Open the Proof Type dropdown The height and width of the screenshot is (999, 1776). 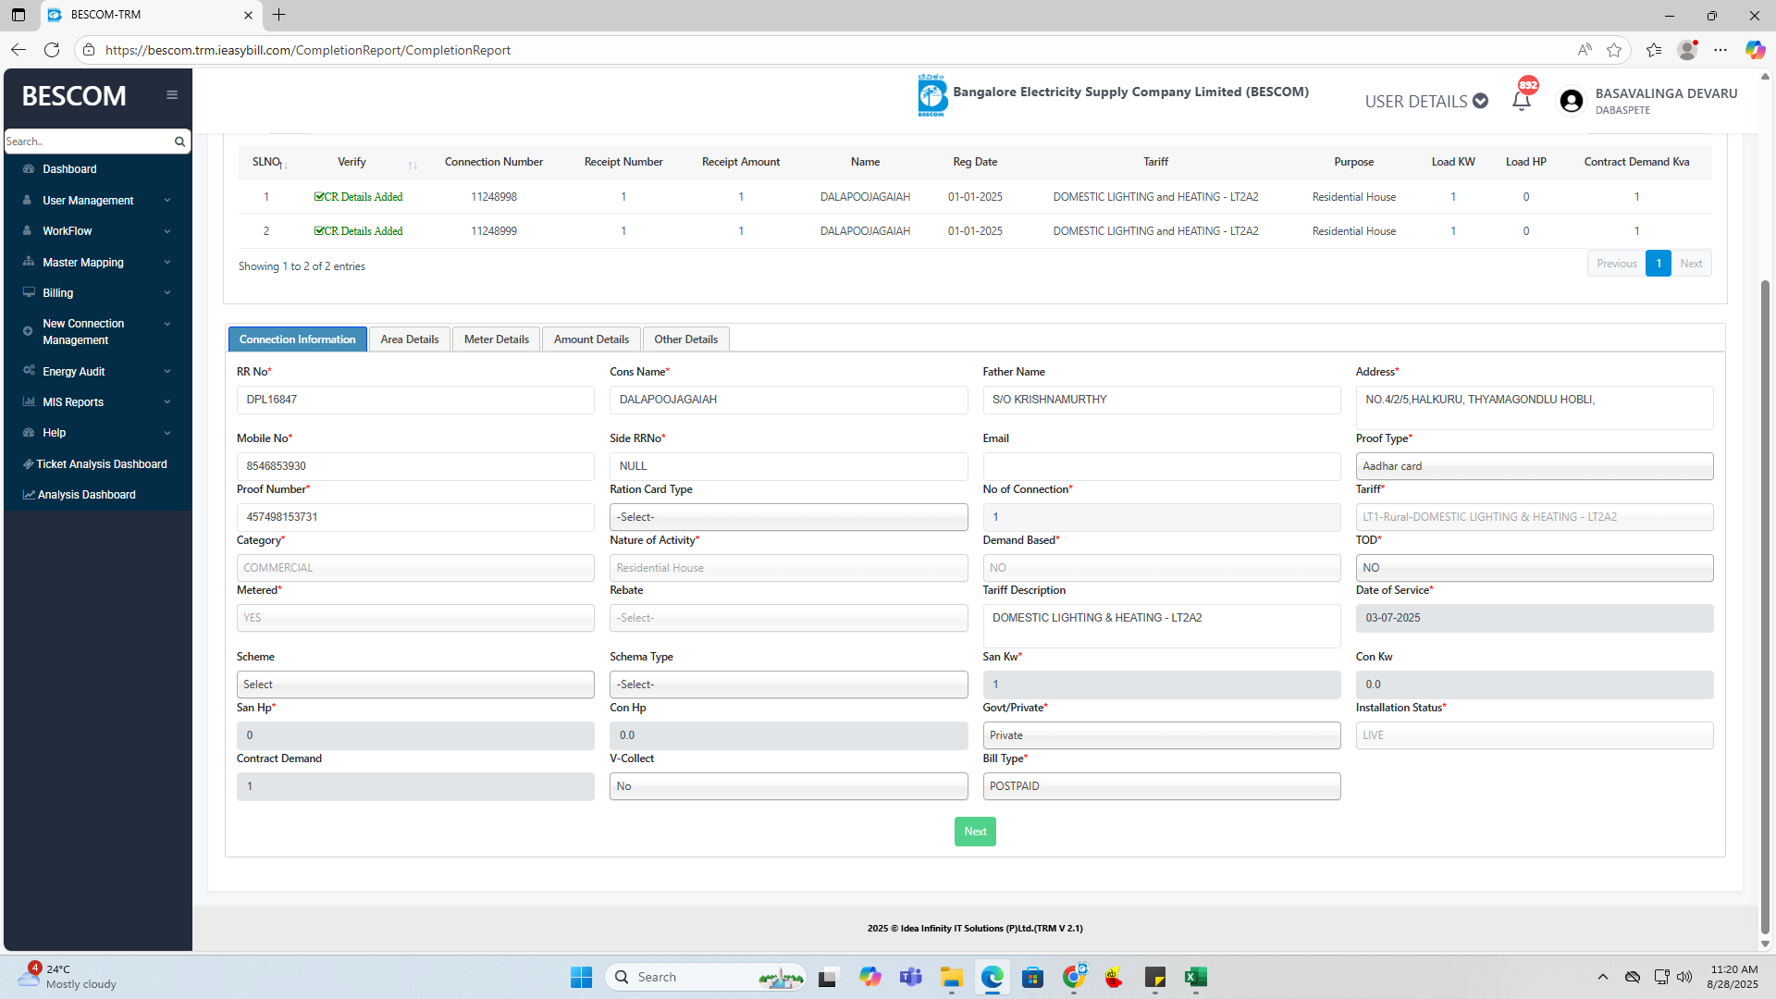pos(1534,466)
